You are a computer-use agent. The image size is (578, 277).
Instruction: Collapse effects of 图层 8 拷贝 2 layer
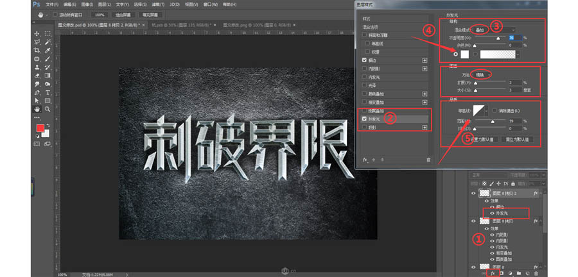(x=540, y=193)
